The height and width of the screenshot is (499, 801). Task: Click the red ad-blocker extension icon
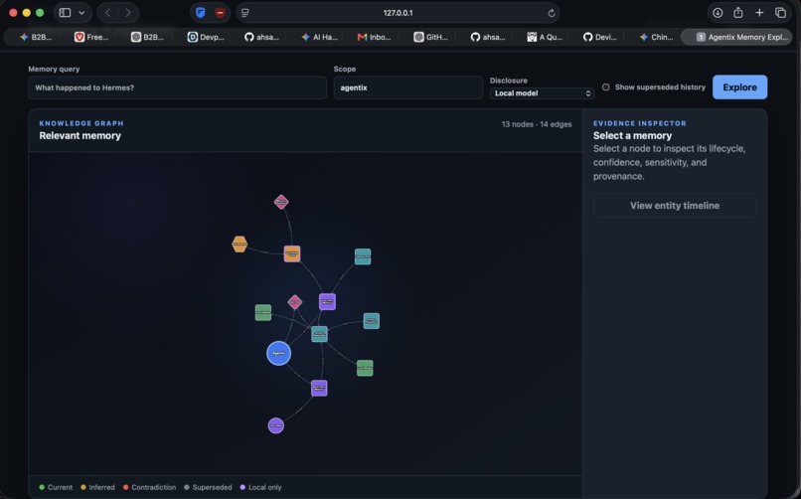click(220, 13)
